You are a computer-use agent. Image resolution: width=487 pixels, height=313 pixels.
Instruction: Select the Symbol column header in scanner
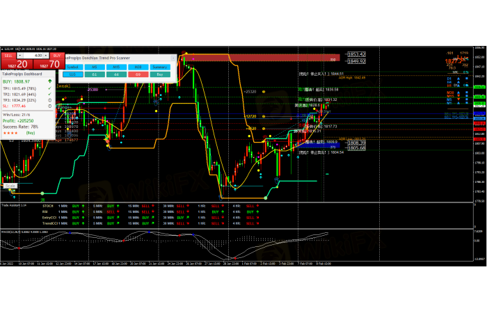click(73, 67)
